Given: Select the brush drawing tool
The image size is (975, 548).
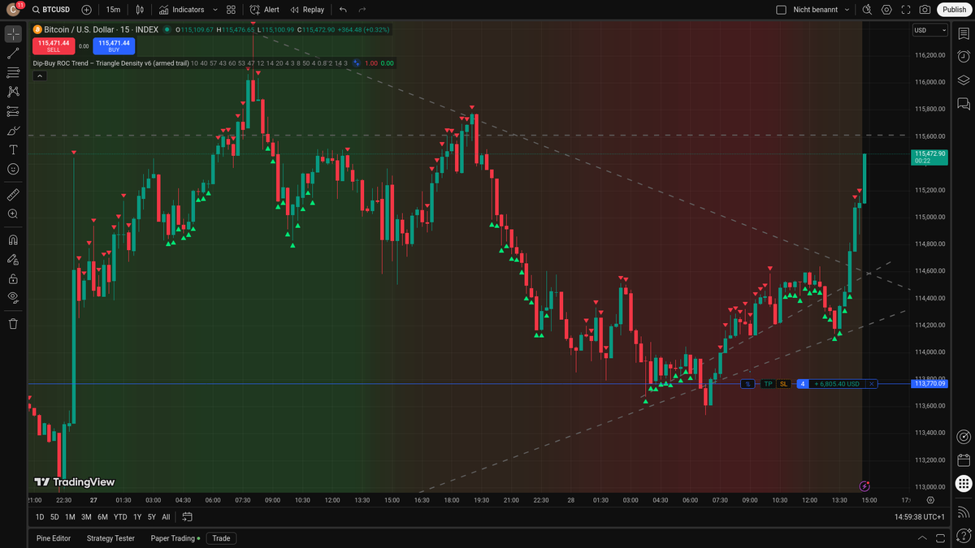Looking at the screenshot, I should (x=13, y=131).
